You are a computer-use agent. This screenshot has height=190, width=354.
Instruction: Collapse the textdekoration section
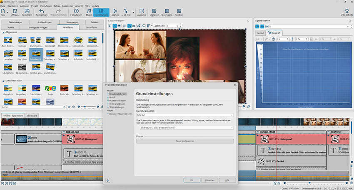point(4,80)
